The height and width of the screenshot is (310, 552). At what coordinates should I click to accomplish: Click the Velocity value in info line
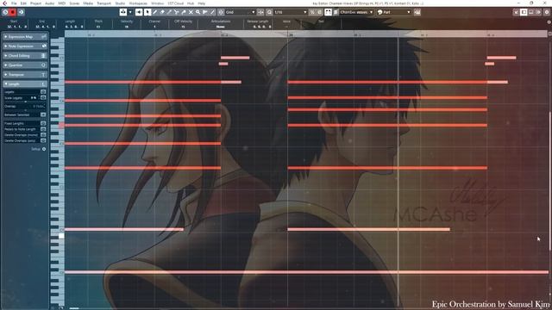tap(127, 27)
